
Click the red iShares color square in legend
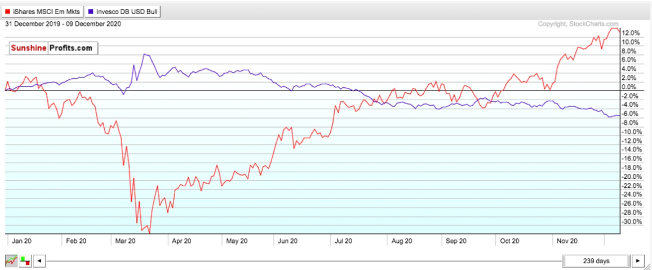click(x=7, y=12)
